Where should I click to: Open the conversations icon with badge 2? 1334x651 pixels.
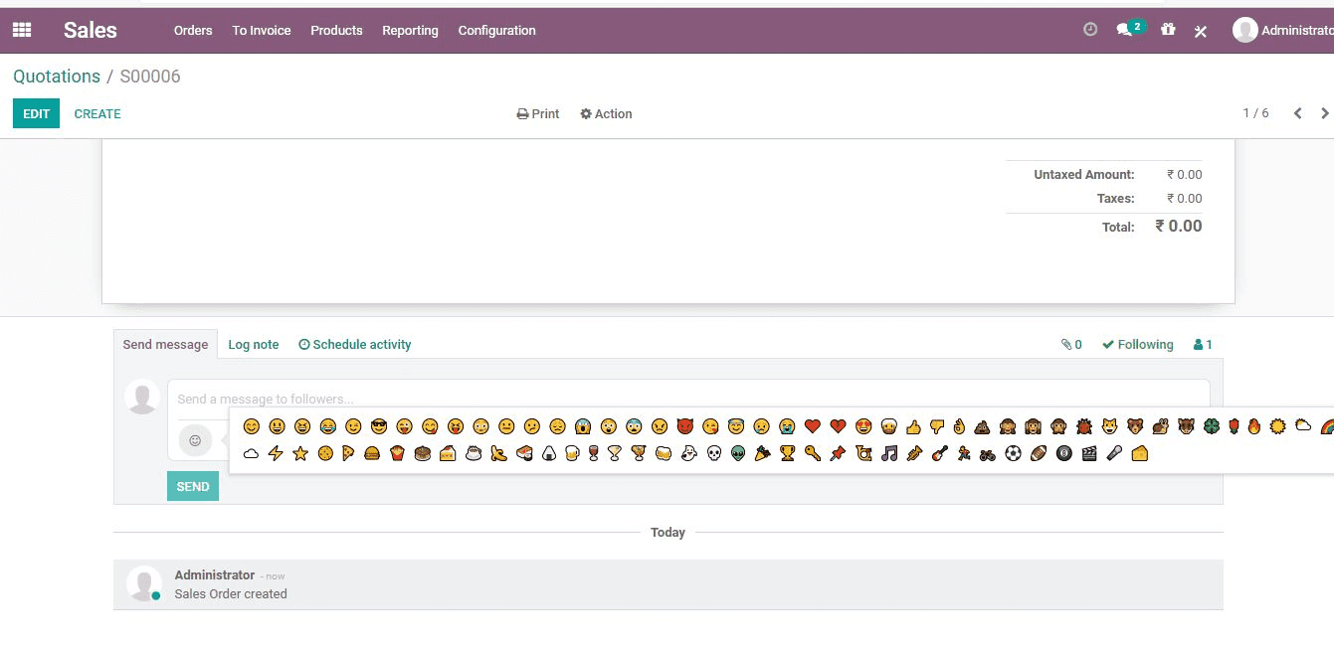[1130, 29]
